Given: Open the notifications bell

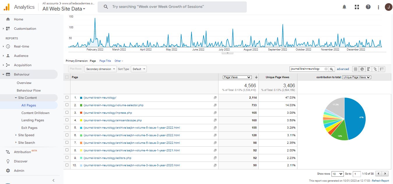Looking at the screenshot, I should point(344,7).
